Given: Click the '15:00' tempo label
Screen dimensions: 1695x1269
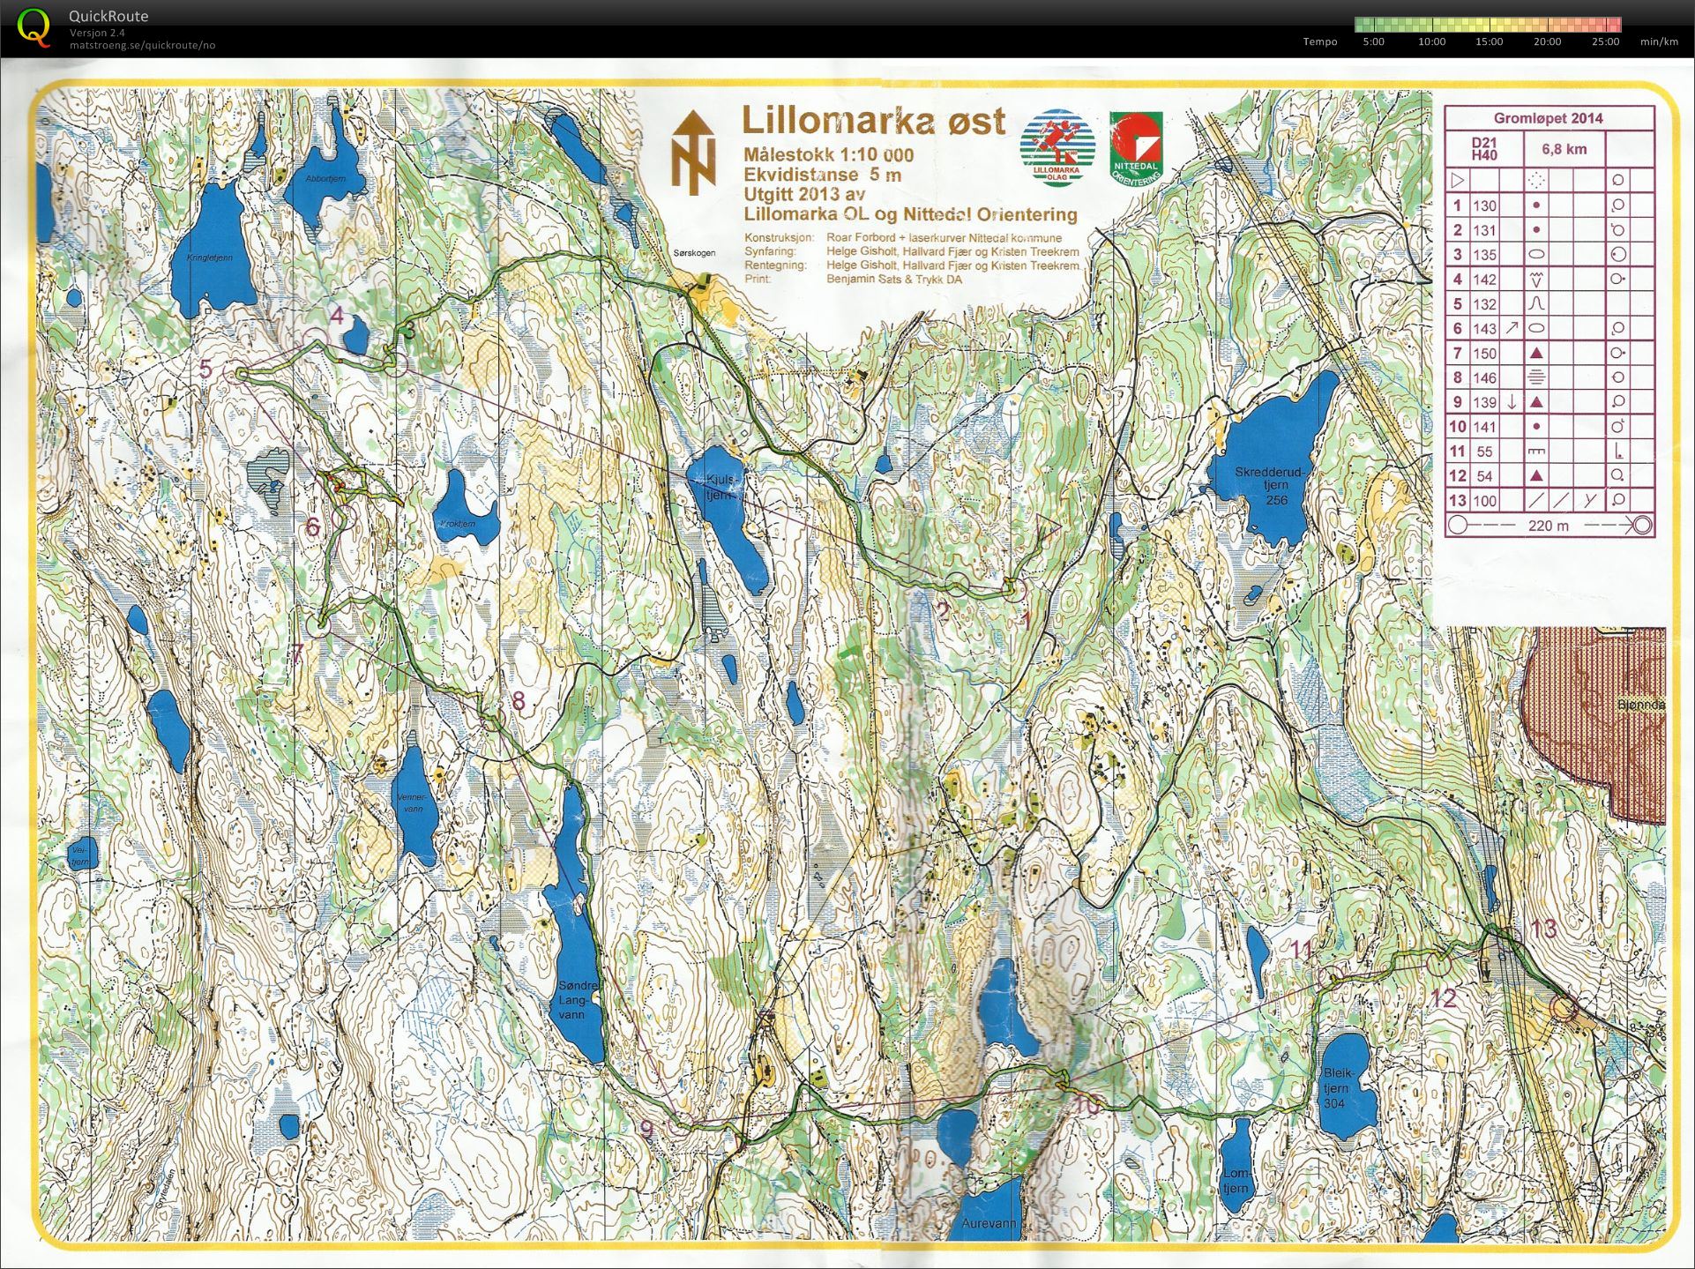Looking at the screenshot, I should click(x=1489, y=41).
